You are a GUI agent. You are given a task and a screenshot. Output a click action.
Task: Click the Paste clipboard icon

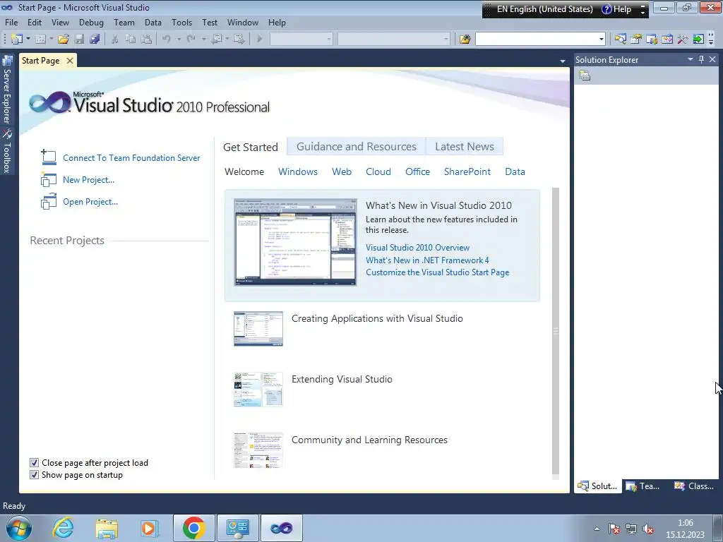[146, 40]
